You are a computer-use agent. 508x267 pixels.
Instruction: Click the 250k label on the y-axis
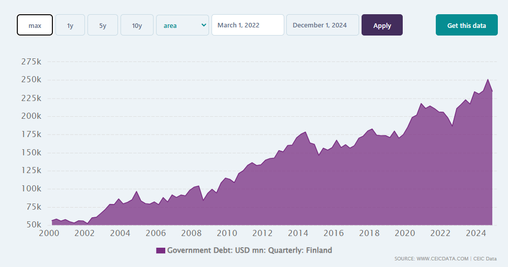(x=32, y=80)
